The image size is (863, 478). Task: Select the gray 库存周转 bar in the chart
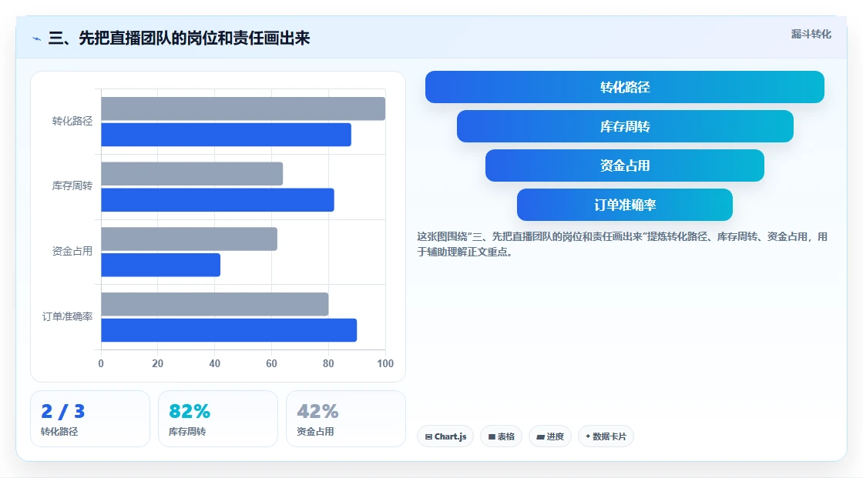tap(192, 174)
